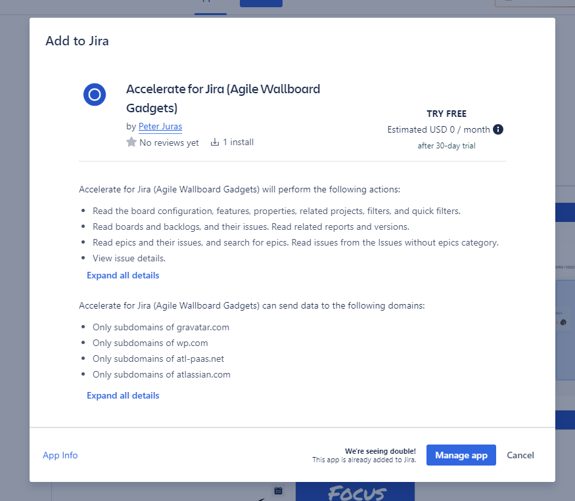The width and height of the screenshot is (575, 501).
Task: Open pricing info icon next to USD 0 / month
Action: (498, 129)
